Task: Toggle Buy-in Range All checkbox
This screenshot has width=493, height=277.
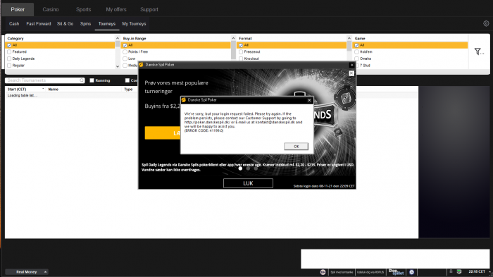Action: point(125,45)
